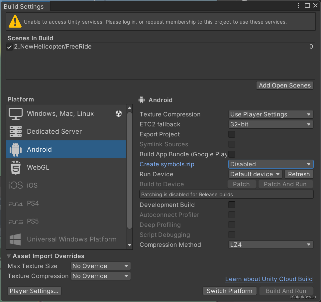Screen dimensions: 321x302
Task: Select Windows, Mac, Linux platform
Action: [66, 113]
